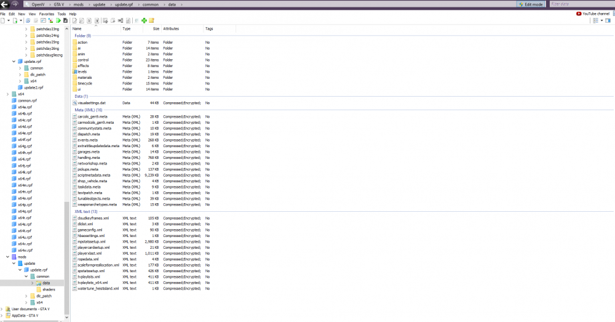Click the red YouTube play icon
Viewport: 615px width, 322px height.
[x=579, y=14]
